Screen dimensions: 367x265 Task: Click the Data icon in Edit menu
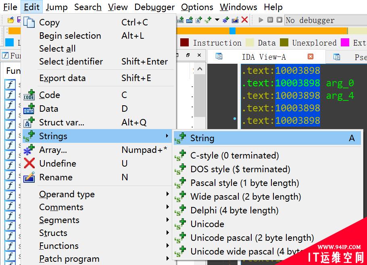(x=29, y=109)
